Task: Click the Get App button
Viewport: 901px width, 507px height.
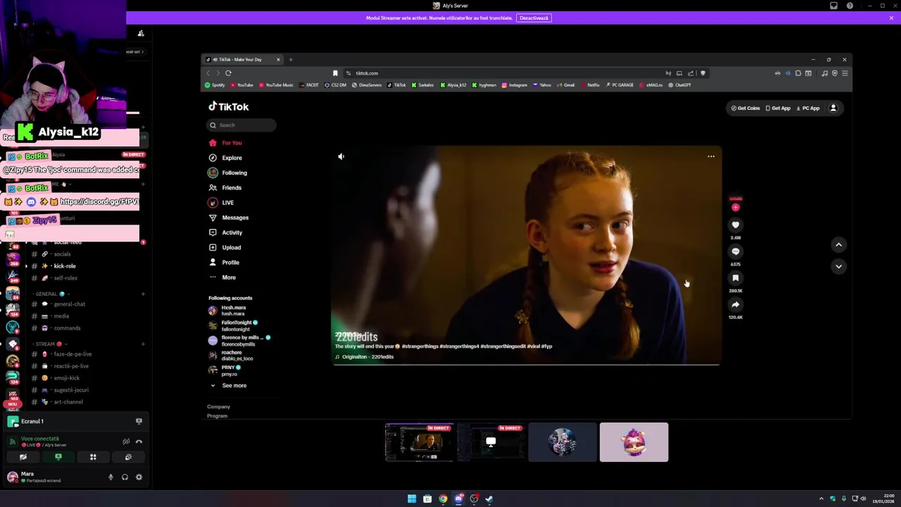Action: click(778, 108)
